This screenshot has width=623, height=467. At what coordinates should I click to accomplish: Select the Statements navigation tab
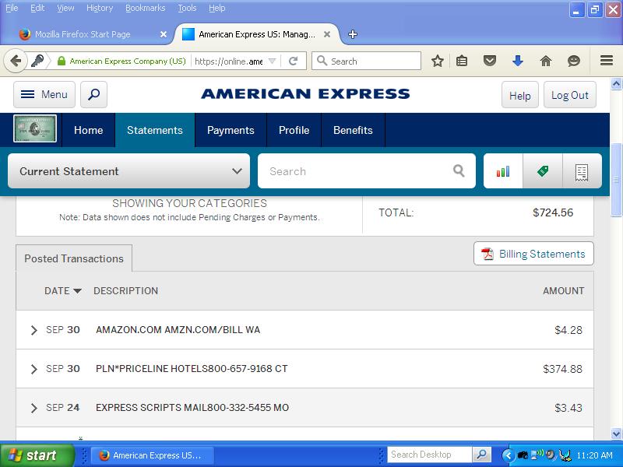point(155,130)
